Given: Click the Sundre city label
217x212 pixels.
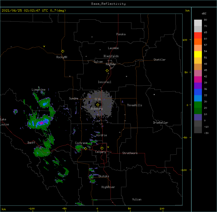Looking at the screenshot, I should 74,98.
